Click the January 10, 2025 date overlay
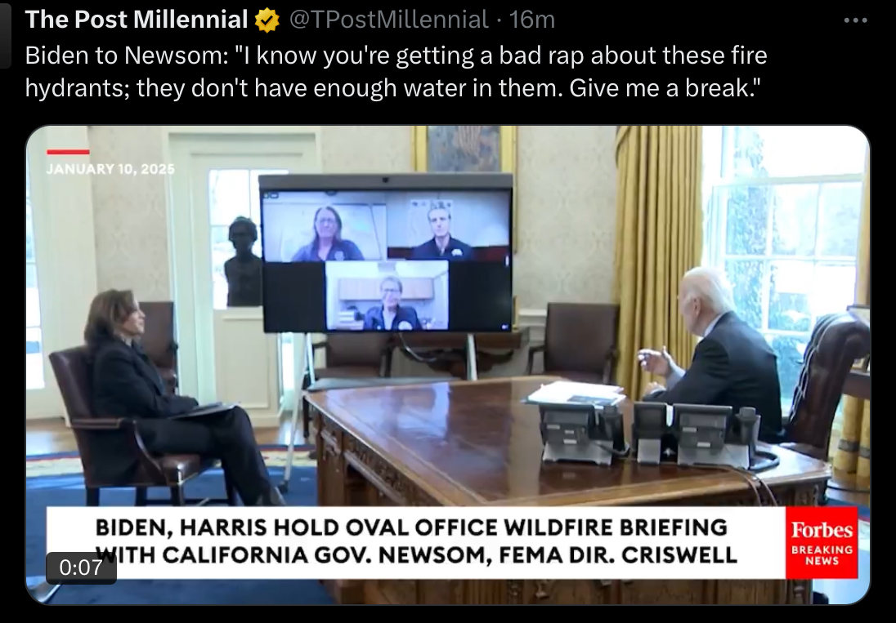 tap(110, 169)
